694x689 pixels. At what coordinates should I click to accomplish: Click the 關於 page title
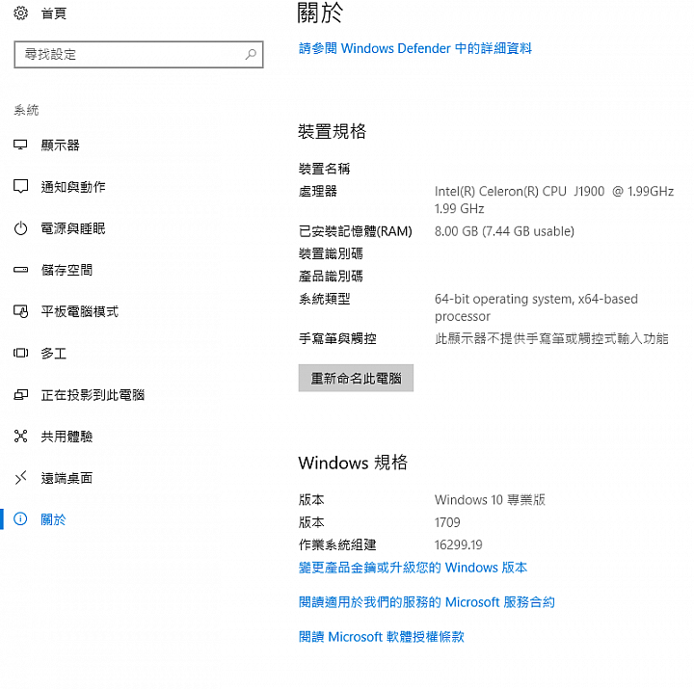pos(320,13)
